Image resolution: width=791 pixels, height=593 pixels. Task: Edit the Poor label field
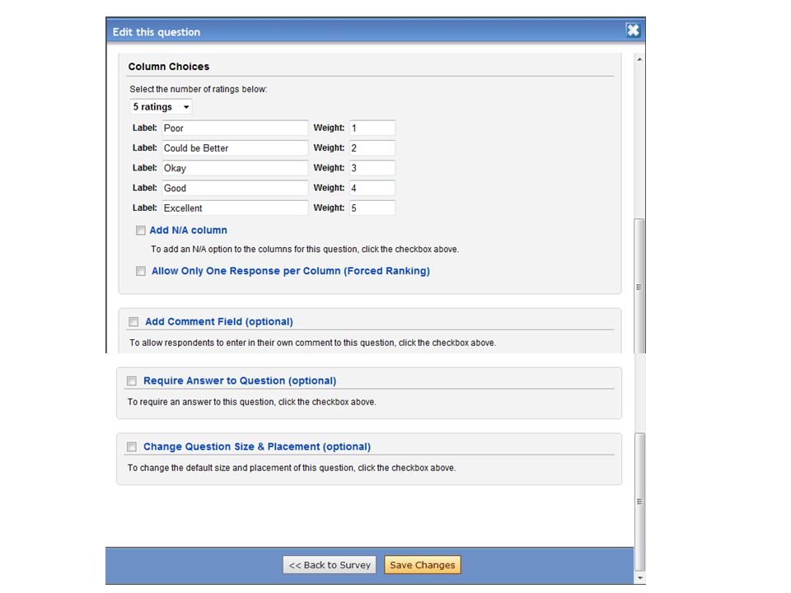235,128
